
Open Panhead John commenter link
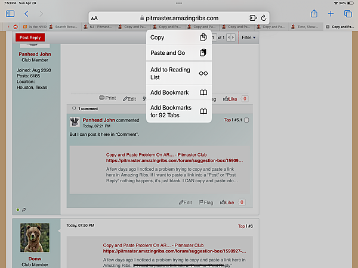pos(98,120)
